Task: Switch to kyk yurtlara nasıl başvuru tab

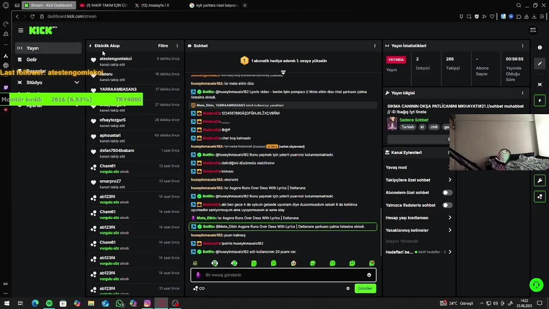Action: click(213, 6)
